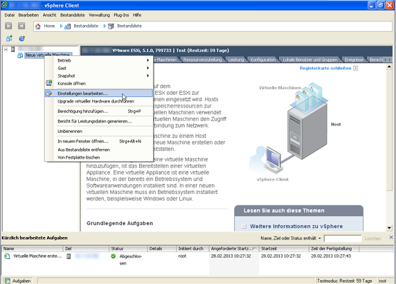Click the Home house icon
The height and width of the screenshot is (284, 396).
point(38,26)
